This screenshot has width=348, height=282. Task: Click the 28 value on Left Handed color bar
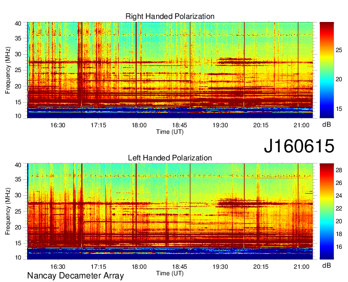339,170
